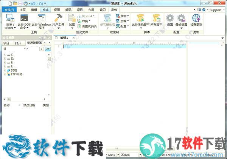Image resolution: width=227 pixels, height=159 pixels.
Task: Open the Settings (设置) gear icon
Action: 170,19
